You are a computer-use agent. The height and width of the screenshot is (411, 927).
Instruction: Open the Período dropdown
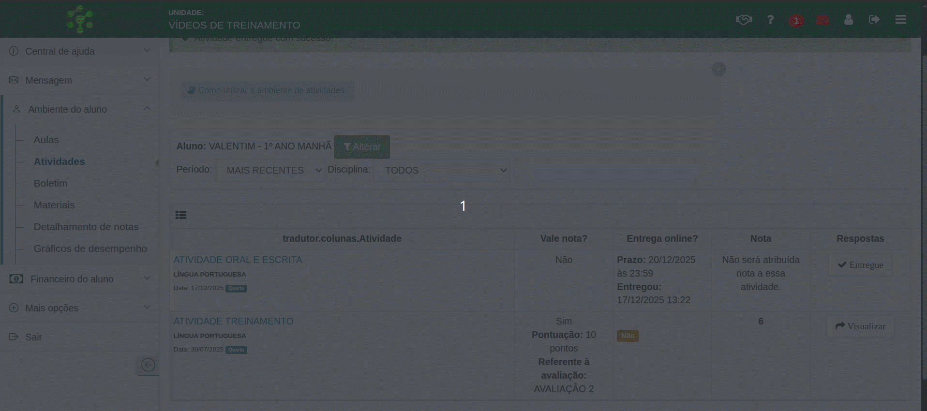point(270,170)
